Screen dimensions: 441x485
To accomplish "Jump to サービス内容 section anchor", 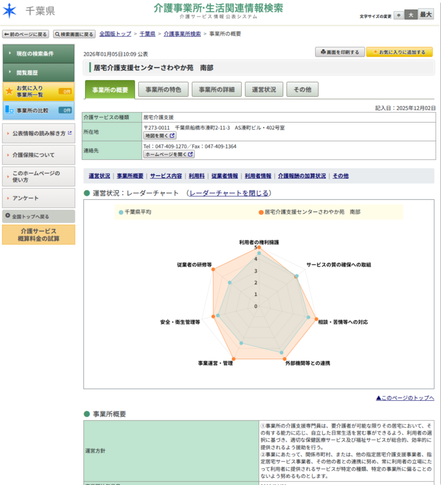I will click(166, 176).
